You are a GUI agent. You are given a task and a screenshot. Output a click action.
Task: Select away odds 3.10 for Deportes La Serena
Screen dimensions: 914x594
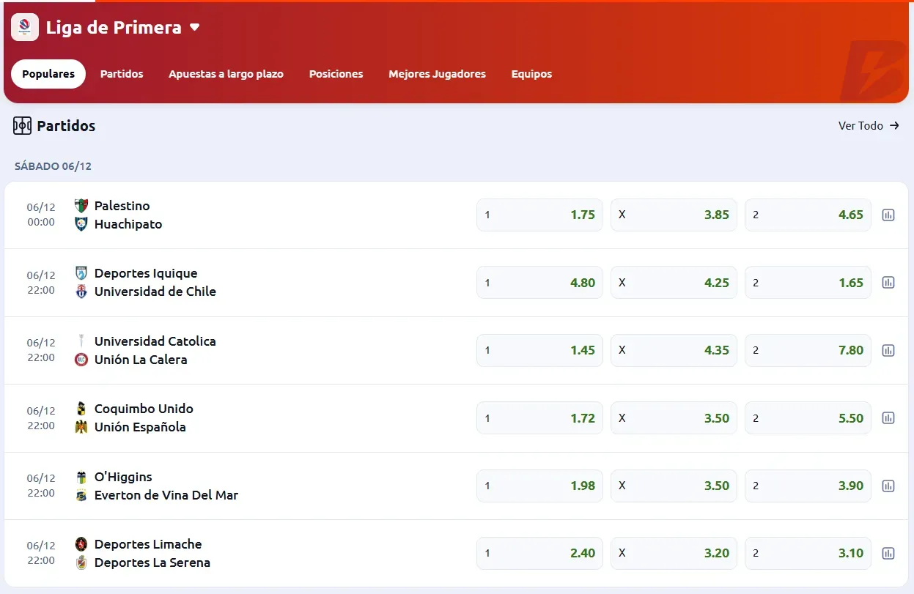click(808, 554)
